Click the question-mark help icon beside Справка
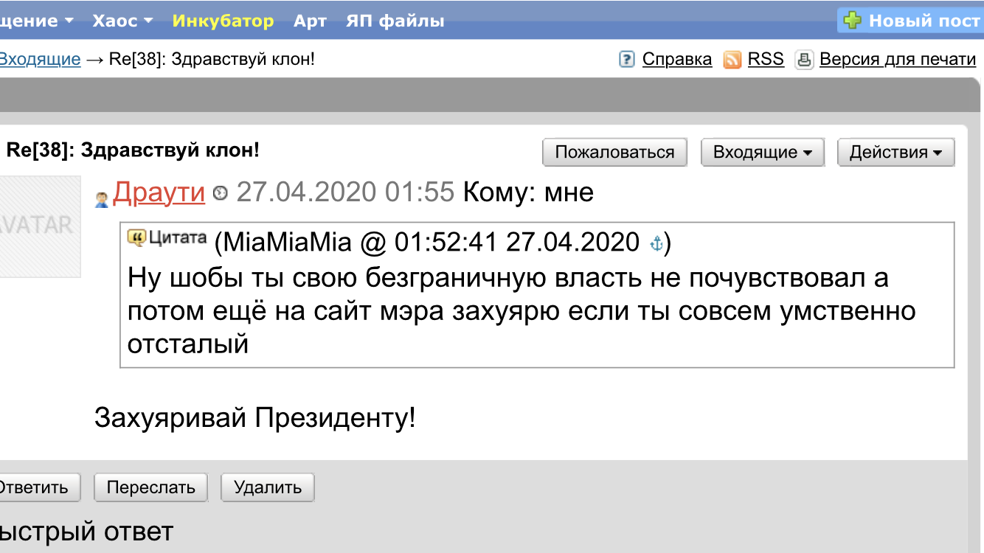The image size is (984, 553). 627,60
